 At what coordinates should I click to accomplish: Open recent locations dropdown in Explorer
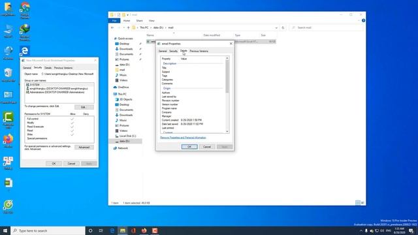(123, 27)
